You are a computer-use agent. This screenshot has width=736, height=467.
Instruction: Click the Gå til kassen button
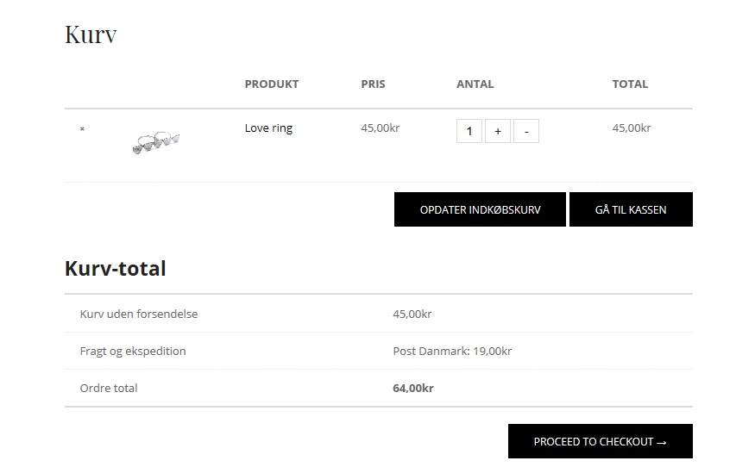tap(631, 209)
